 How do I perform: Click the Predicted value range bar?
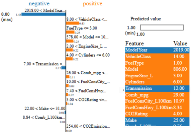(x=162, y=28)
